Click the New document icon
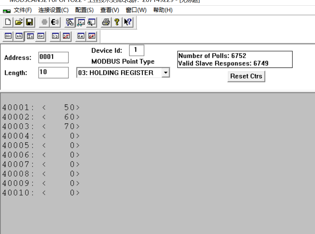The image size is (315, 234). point(8,22)
